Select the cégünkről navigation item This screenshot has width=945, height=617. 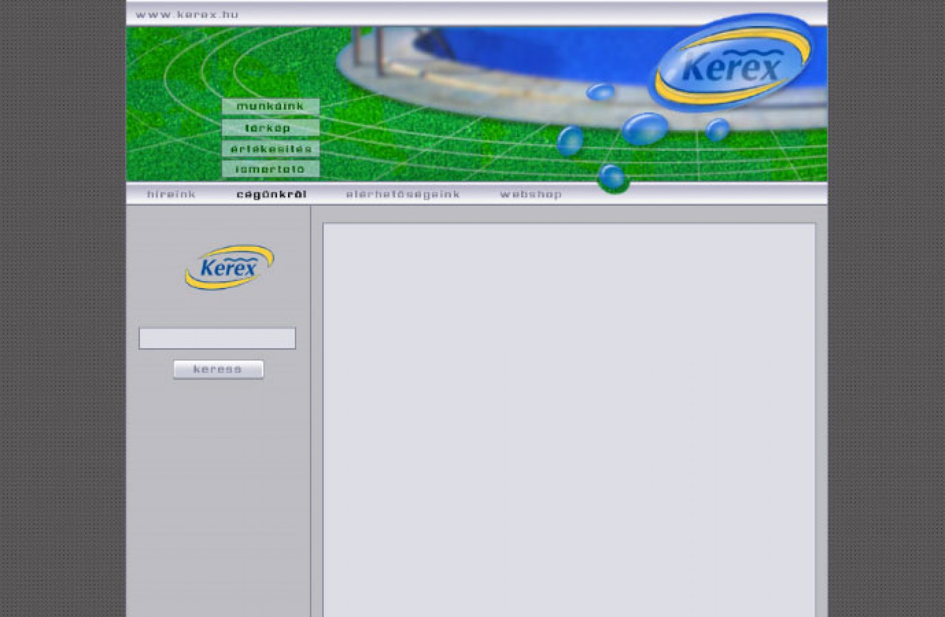click(x=271, y=194)
